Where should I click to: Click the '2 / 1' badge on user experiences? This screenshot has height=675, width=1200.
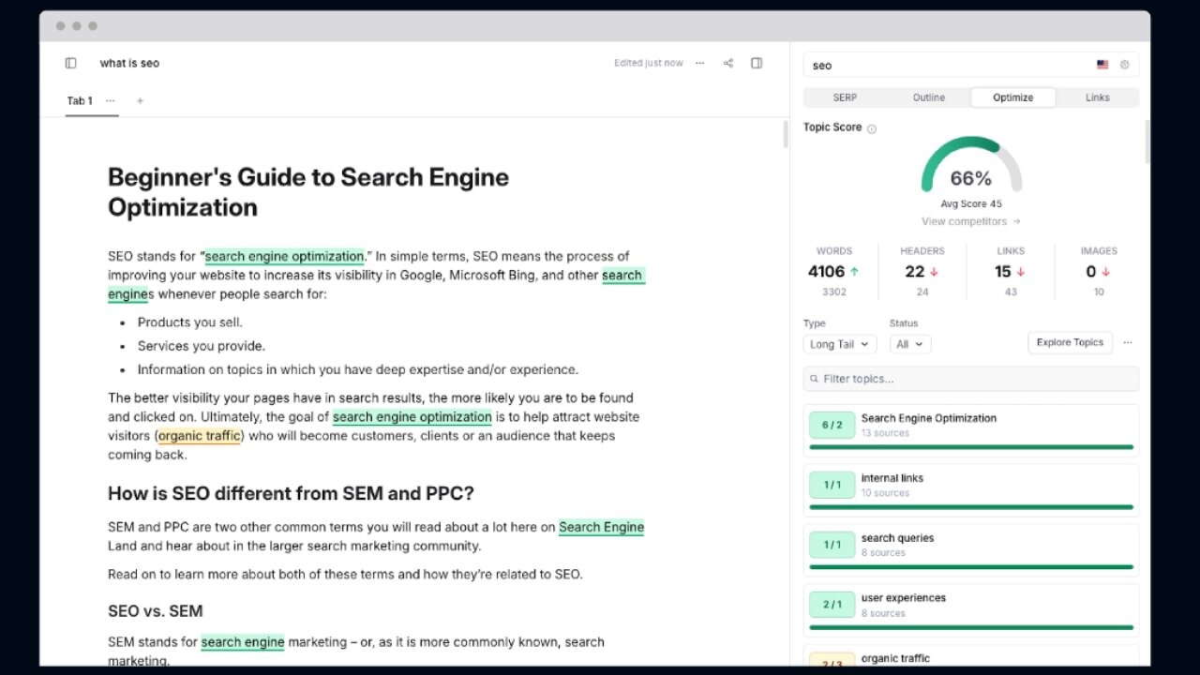[x=832, y=605]
